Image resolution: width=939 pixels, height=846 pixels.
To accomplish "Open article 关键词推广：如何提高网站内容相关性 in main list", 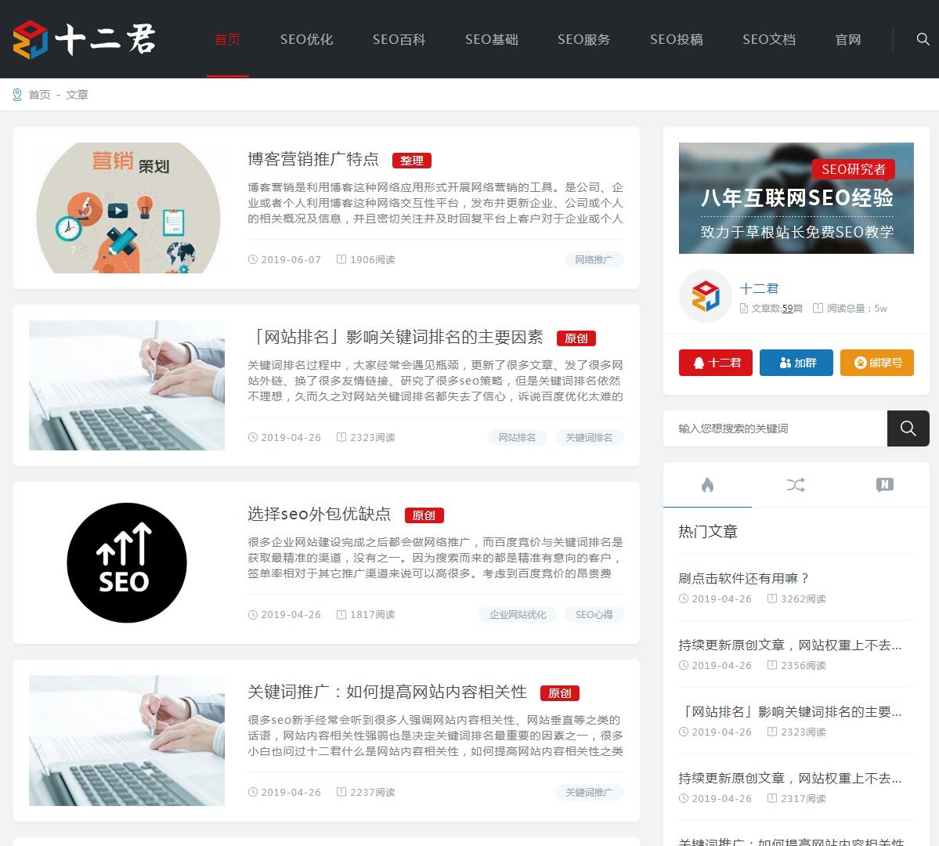I will pos(387,692).
